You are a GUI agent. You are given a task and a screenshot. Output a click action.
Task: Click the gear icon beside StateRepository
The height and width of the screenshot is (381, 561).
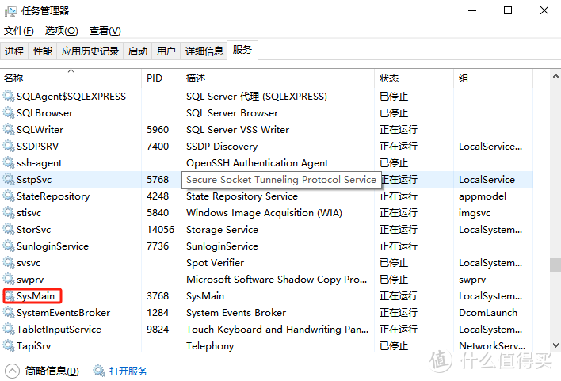(x=9, y=196)
